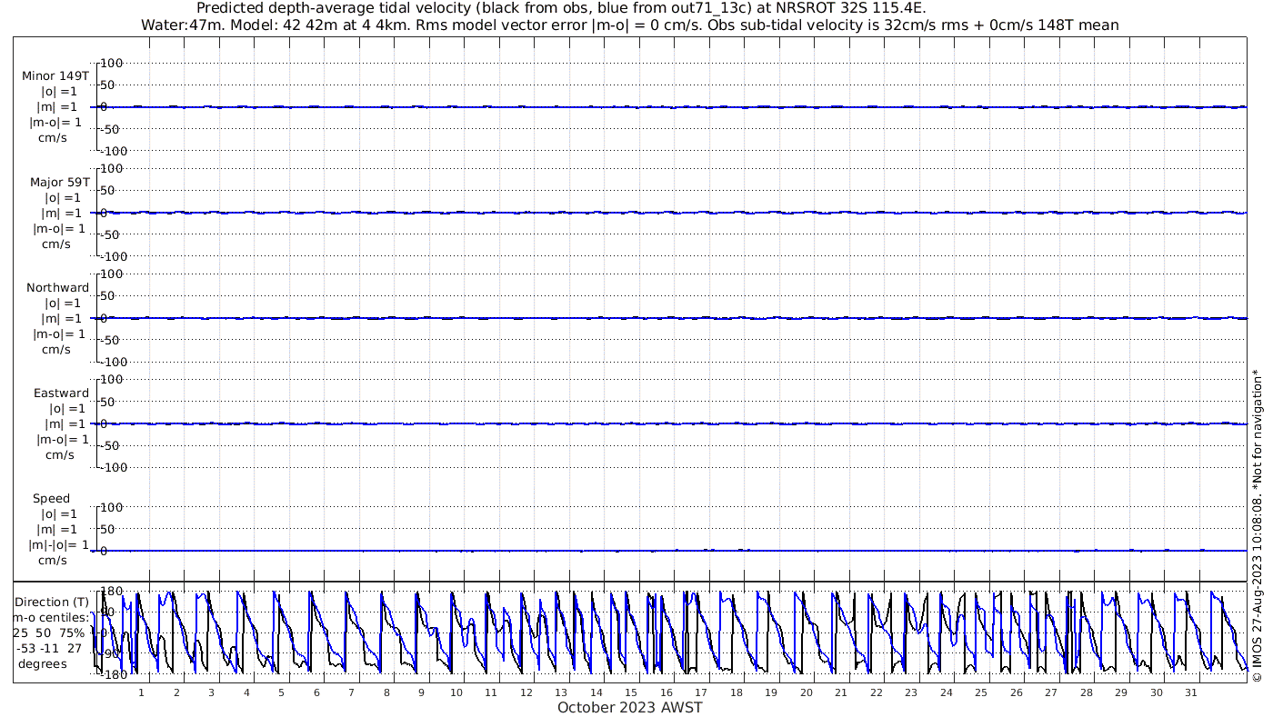Click date label '10' on the x-axis

456,692
